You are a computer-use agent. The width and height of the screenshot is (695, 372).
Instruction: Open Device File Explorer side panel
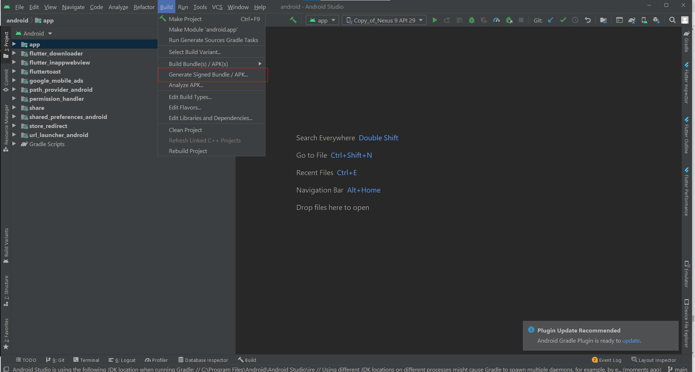click(x=686, y=323)
